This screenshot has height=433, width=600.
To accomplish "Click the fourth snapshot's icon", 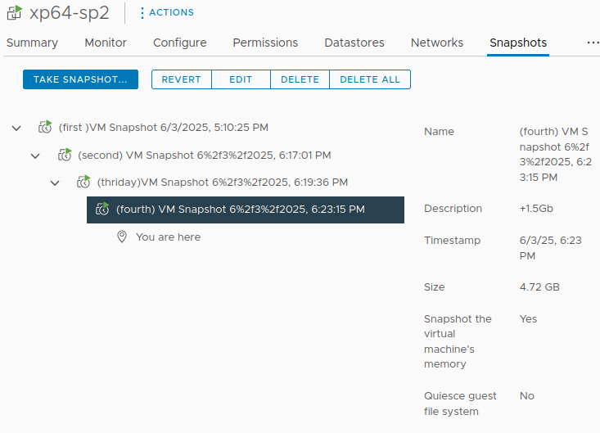I will pyautogui.click(x=102, y=210).
